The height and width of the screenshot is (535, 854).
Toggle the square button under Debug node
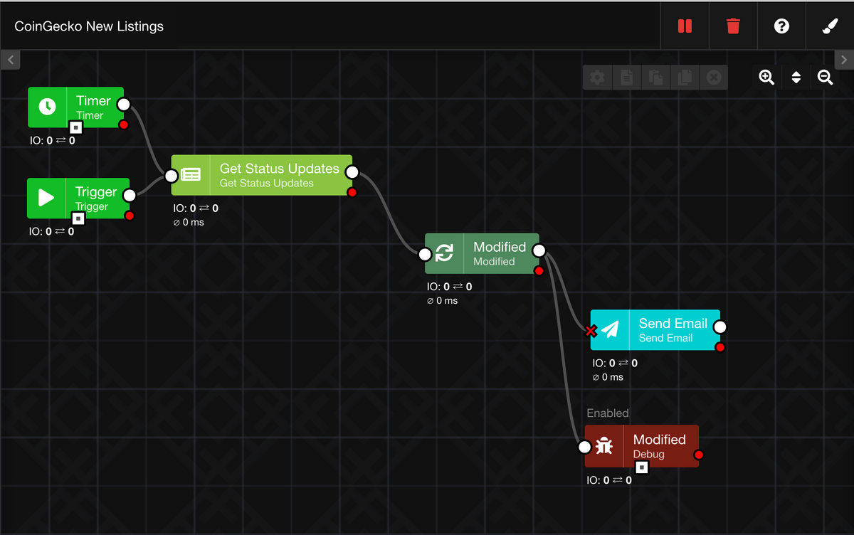point(642,467)
